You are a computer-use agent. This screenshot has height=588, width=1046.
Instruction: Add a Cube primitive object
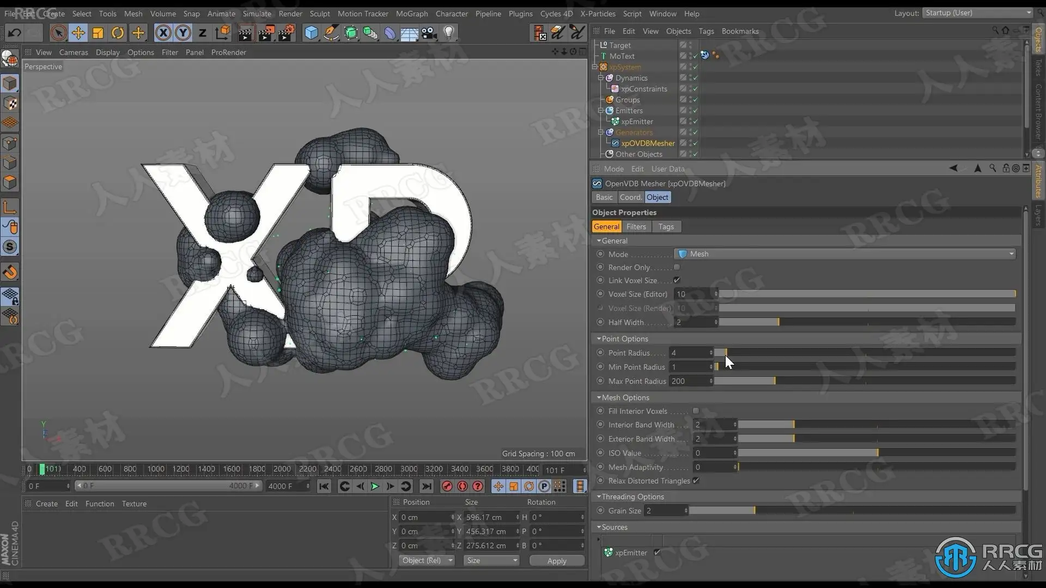[311, 33]
